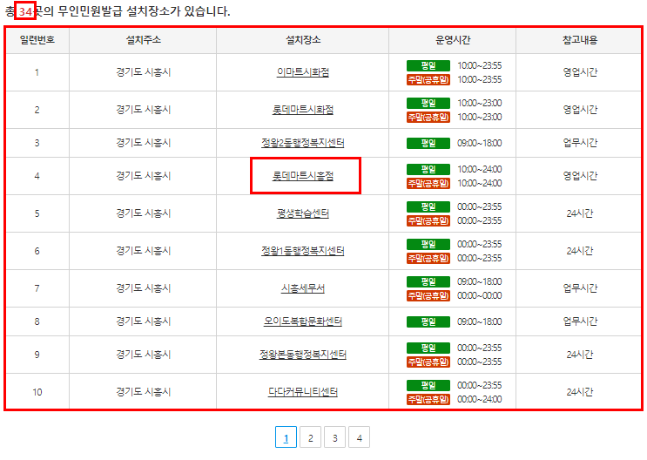Click the 주말(공휴일) badge in 시흥세무서 row
The width and height of the screenshot is (647, 460).
[428, 295]
